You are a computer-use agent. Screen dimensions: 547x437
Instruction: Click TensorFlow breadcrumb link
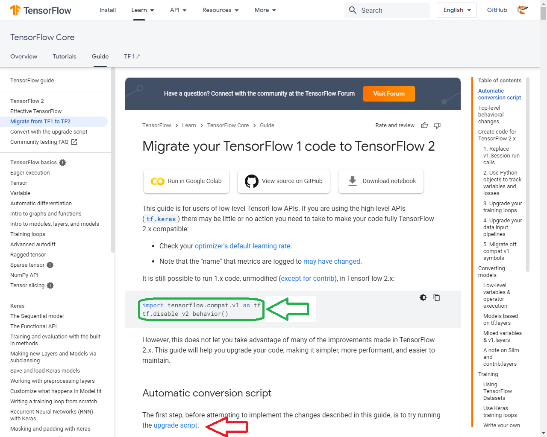156,125
